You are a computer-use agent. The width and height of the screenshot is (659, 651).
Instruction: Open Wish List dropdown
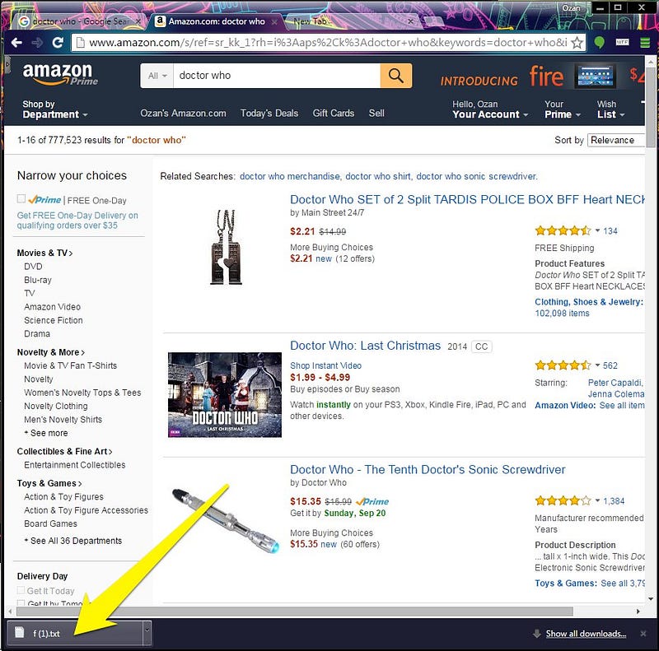610,109
